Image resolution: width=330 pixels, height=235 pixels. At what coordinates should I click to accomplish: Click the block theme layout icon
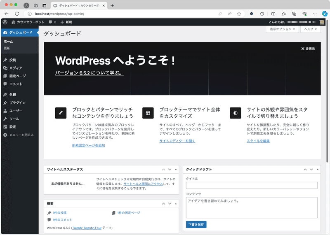(x=148, y=113)
